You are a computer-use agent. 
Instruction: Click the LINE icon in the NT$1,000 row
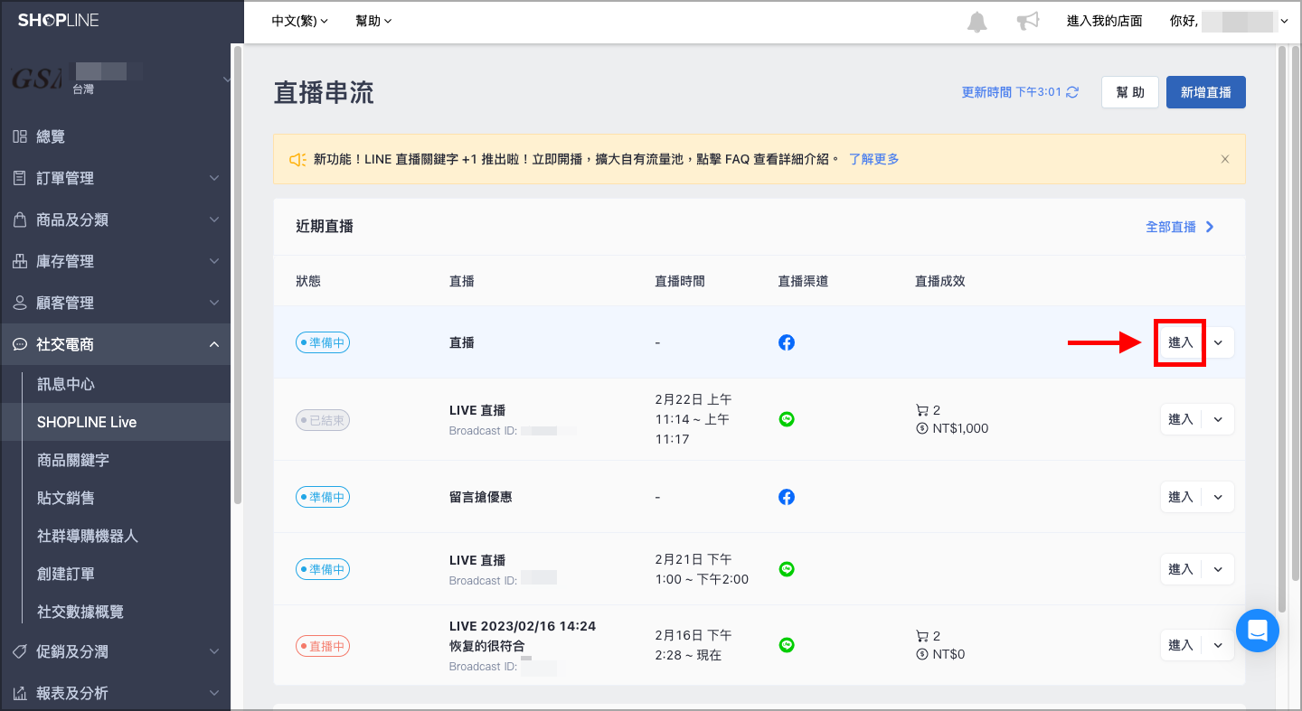(787, 419)
